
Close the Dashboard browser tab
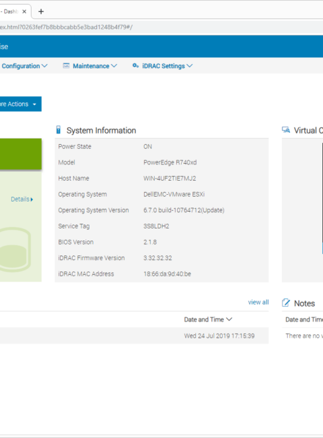click(x=24, y=11)
